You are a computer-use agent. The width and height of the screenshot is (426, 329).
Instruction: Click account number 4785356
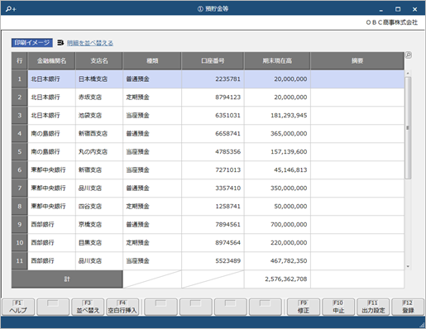[227, 152]
